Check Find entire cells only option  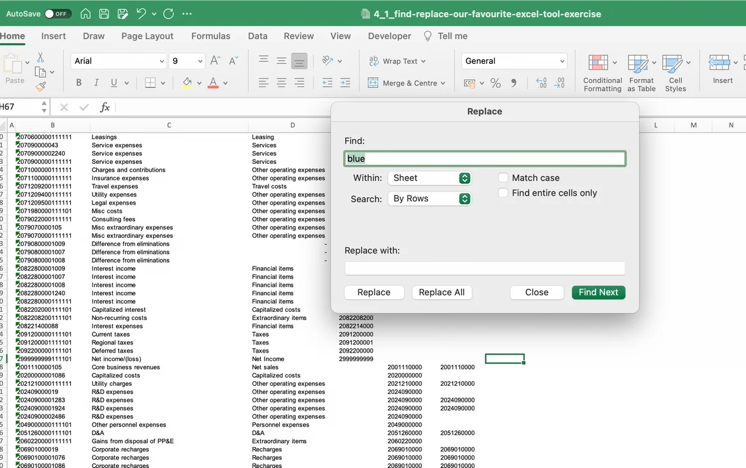coord(503,193)
